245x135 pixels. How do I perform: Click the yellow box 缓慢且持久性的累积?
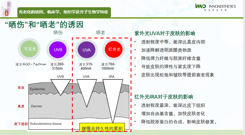102,127
